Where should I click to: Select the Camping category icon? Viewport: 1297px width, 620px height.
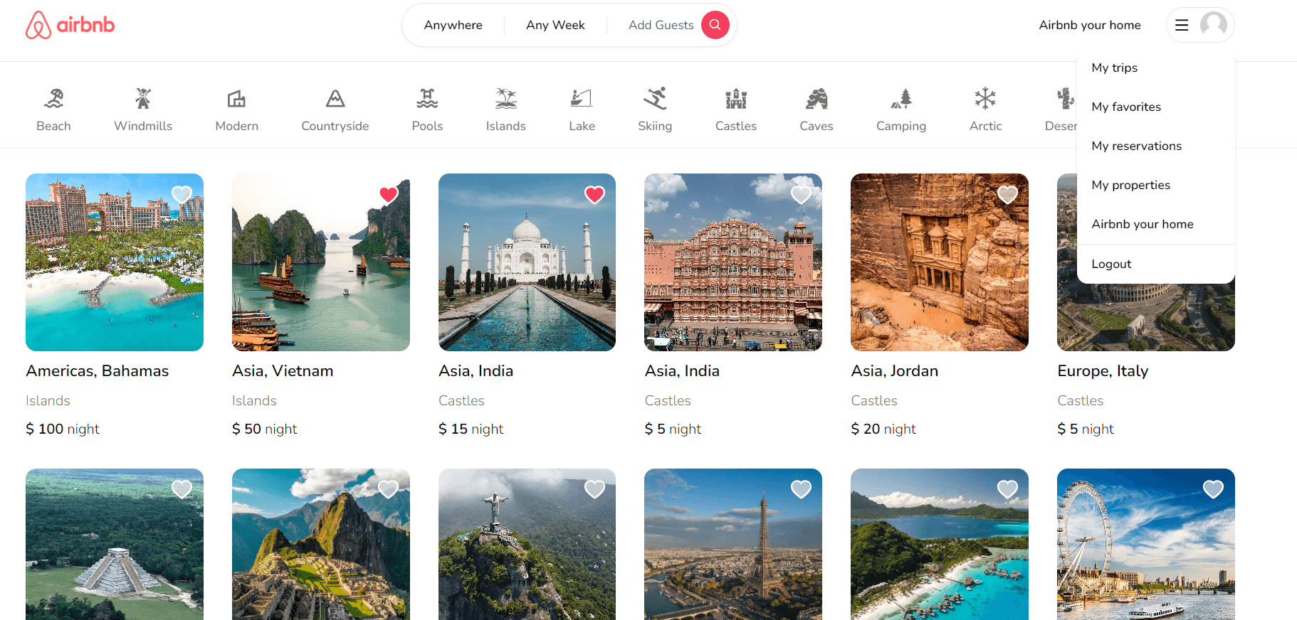901,99
